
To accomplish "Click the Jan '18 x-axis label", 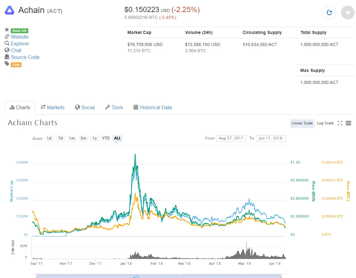I will click(x=126, y=263).
